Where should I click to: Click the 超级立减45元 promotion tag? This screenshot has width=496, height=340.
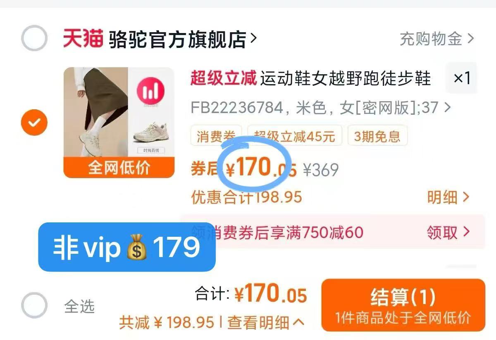[x=294, y=136]
